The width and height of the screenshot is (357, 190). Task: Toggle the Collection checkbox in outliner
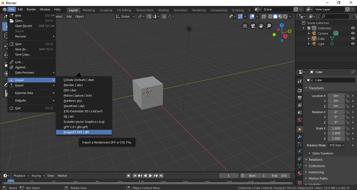pos(309,28)
